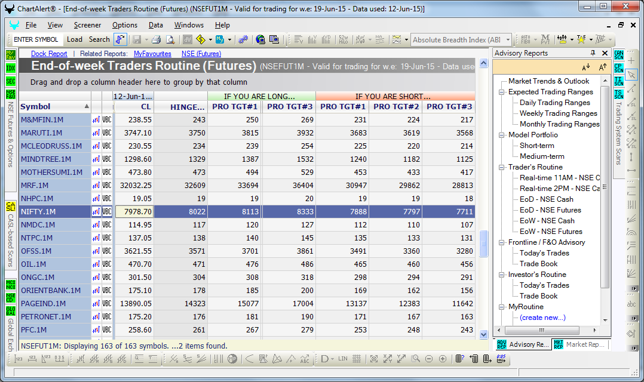644x382 pixels.
Task: Open the NSE CD side panel icon
Action: click(x=11, y=297)
